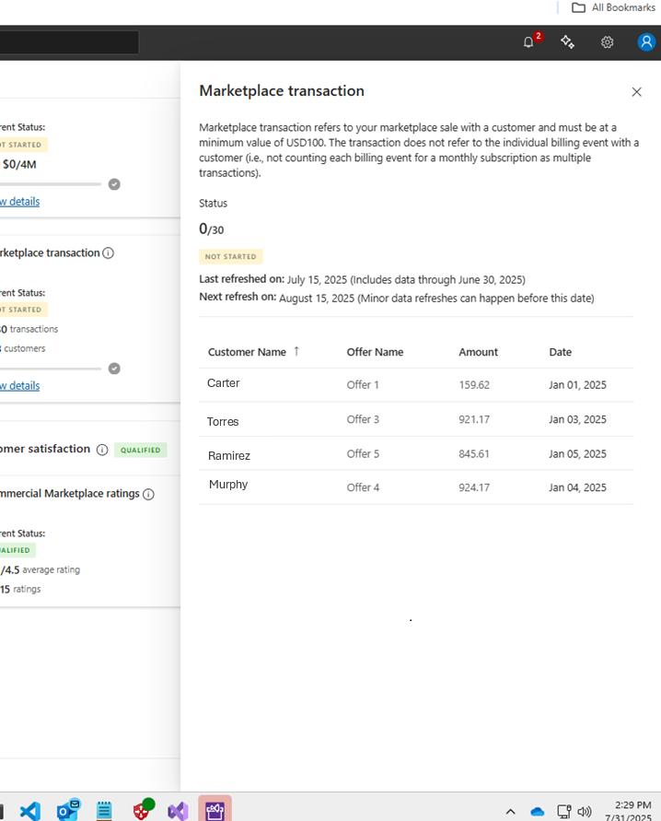Open the user account avatar
The height and width of the screenshot is (821, 661).
[646, 41]
